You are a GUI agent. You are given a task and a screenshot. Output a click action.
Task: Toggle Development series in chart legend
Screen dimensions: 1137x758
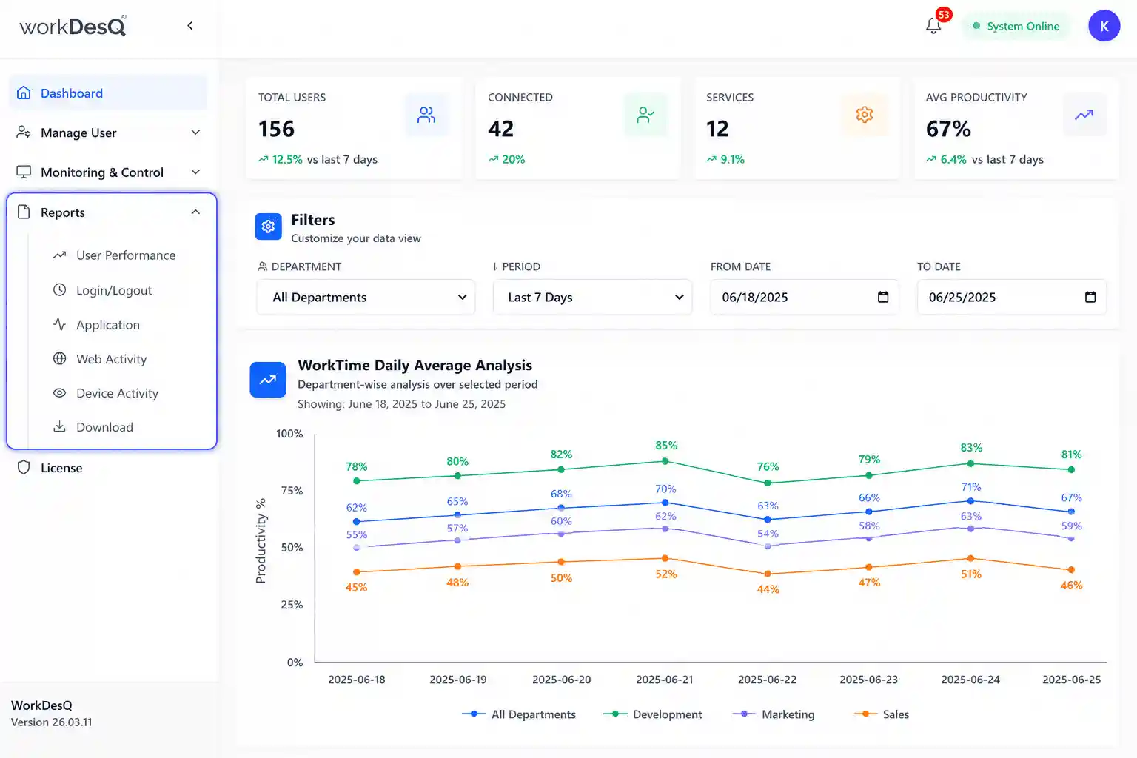pyautogui.click(x=652, y=714)
